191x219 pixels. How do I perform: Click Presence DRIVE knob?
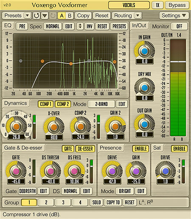(x=112, y=171)
